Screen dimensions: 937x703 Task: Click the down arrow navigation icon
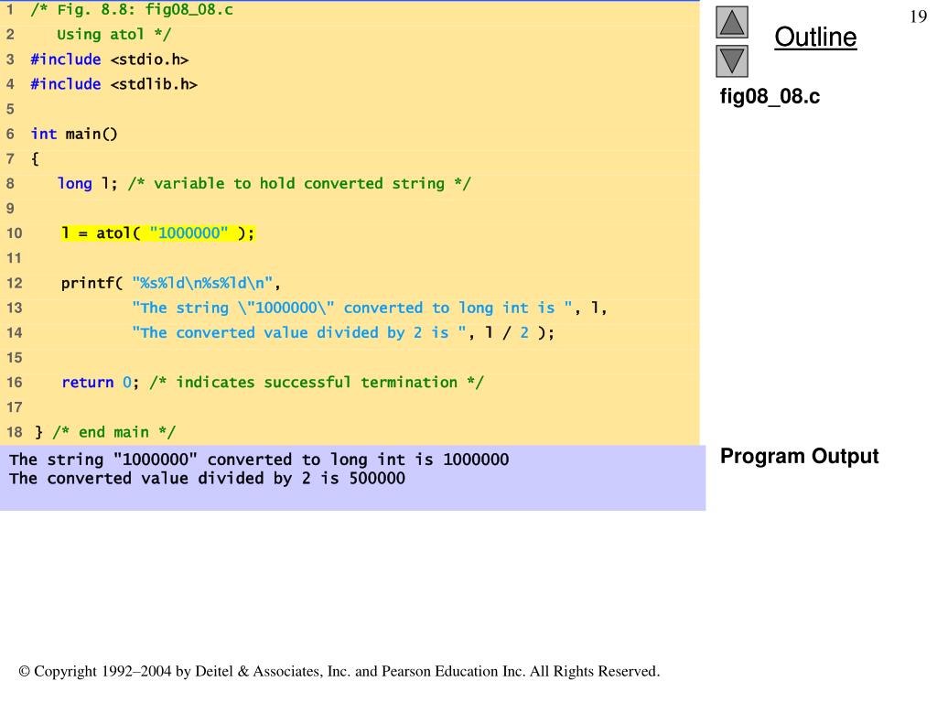[x=732, y=61]
